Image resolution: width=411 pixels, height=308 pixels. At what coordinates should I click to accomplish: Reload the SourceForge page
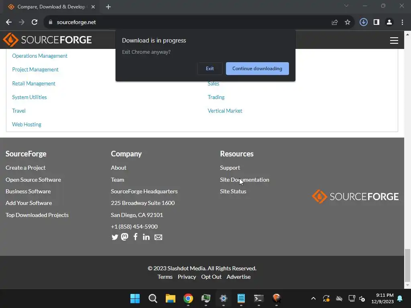pos(35,22)
